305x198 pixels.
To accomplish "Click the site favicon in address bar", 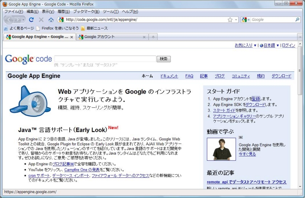I will click(x=61, y=20).
